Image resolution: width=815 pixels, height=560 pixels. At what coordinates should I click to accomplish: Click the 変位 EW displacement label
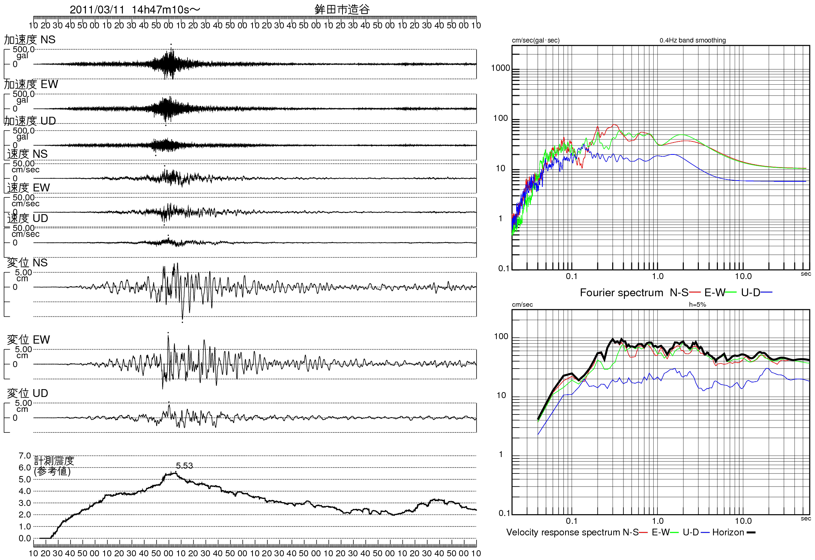point(28,340)
